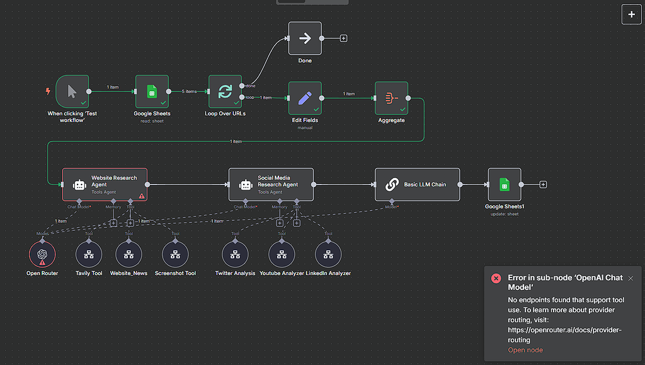Viewport: 645px width, 365px height.
Task: Open the Youtube Analyzer node
Action: pyautogui.click(x=281, y=255)
